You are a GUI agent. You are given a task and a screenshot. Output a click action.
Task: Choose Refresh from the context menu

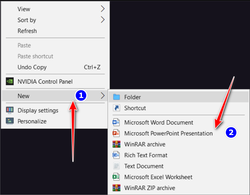click(x=27, y=31)
